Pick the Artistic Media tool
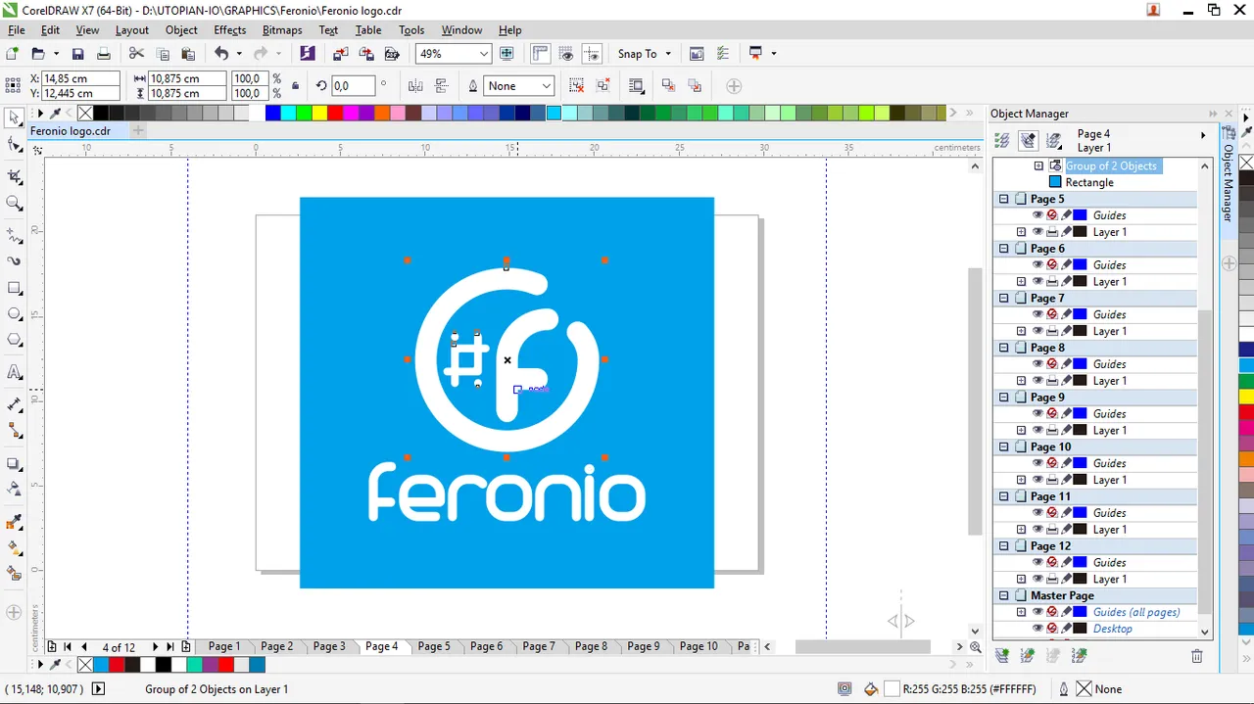 (14, 261)
